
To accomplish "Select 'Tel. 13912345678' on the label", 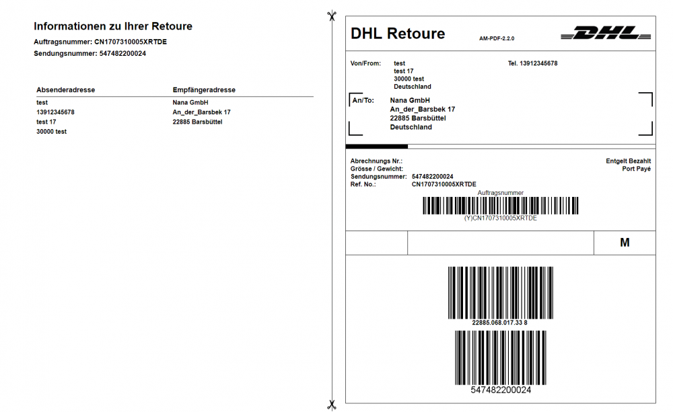I will (532, 63).
